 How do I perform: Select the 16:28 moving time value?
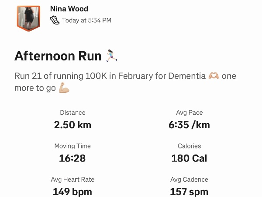[x=72, y=158]
